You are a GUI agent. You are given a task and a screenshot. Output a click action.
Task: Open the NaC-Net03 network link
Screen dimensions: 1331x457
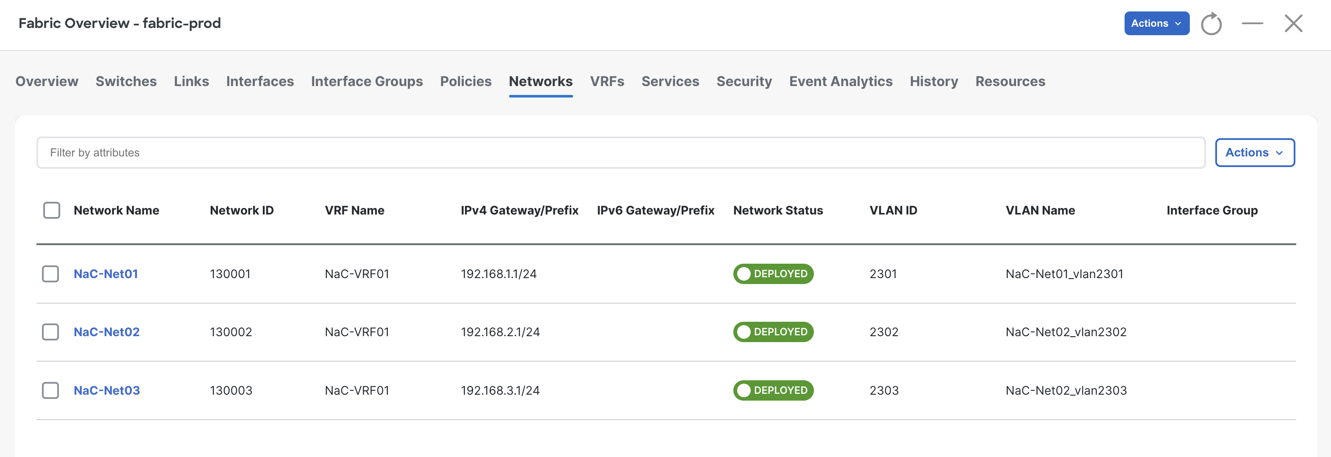[106, 390]
